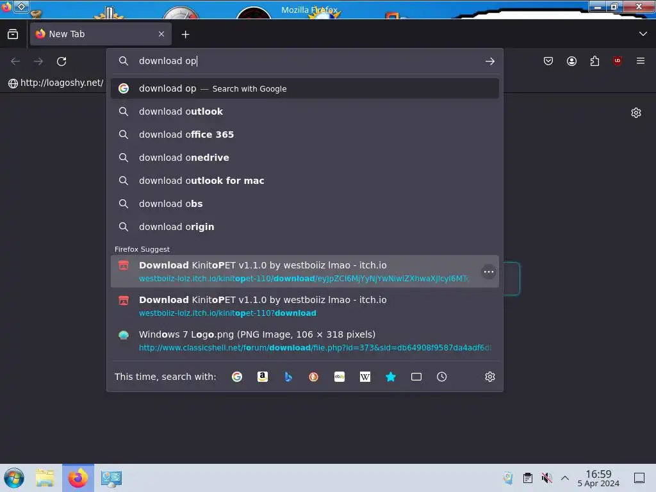Open the Windows Start button

tap(14, 478)
